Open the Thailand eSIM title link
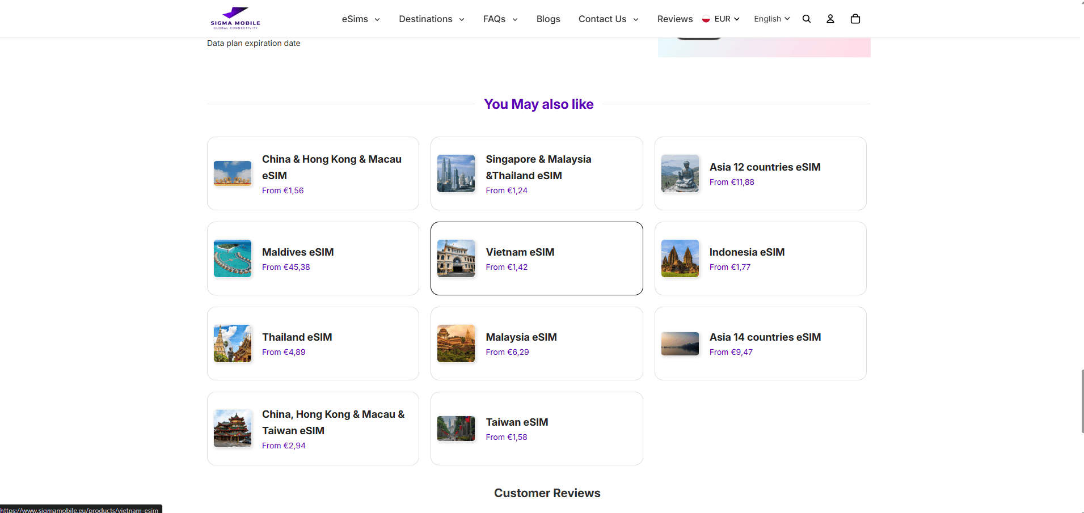The height and width of the screenshot is (513, 1084). coord(297,337)
